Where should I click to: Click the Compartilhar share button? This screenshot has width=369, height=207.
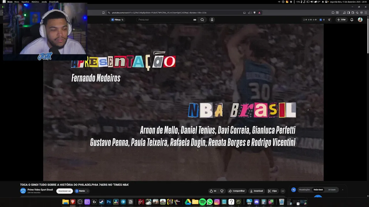tap(237, 191)
